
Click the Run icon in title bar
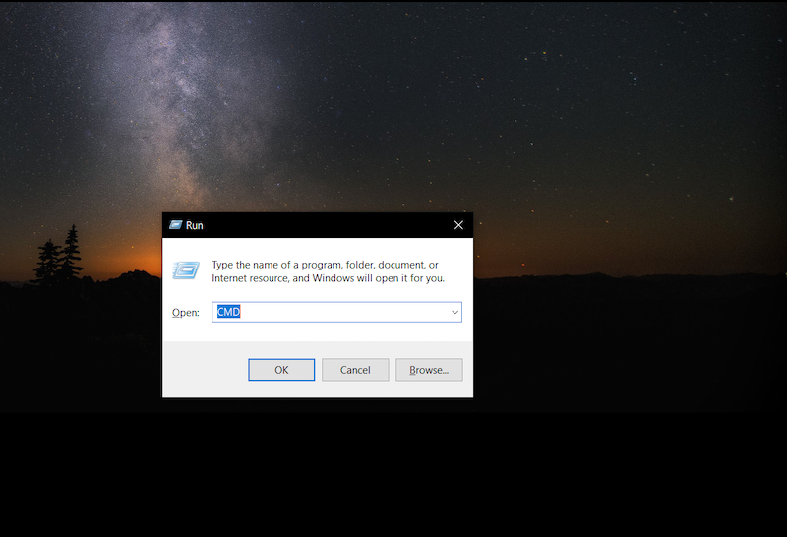pos(176,225)
